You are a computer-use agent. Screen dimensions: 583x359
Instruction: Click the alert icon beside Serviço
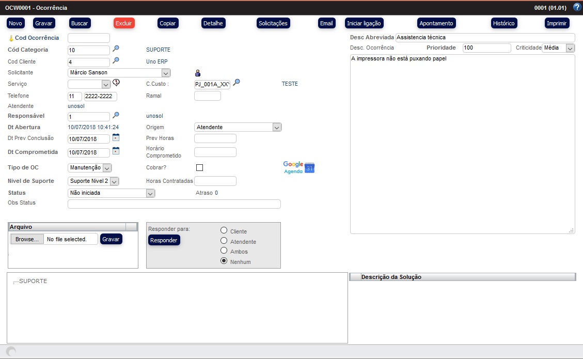[x=116, y=83]
